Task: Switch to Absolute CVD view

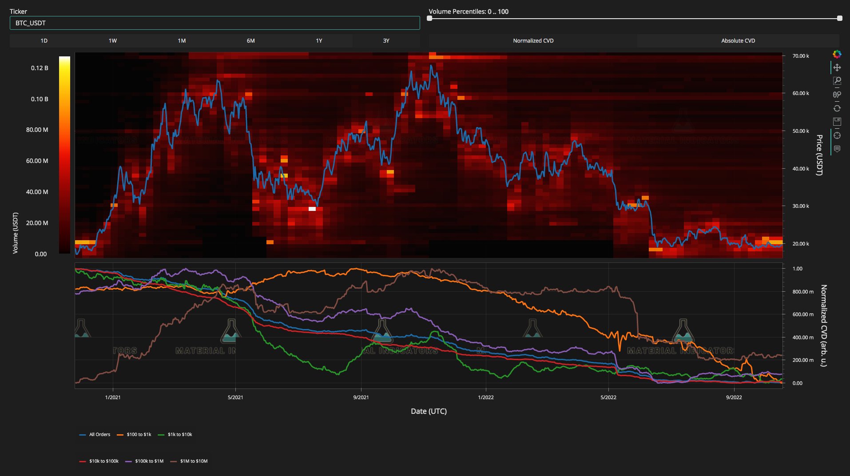Action: [738, 41]
